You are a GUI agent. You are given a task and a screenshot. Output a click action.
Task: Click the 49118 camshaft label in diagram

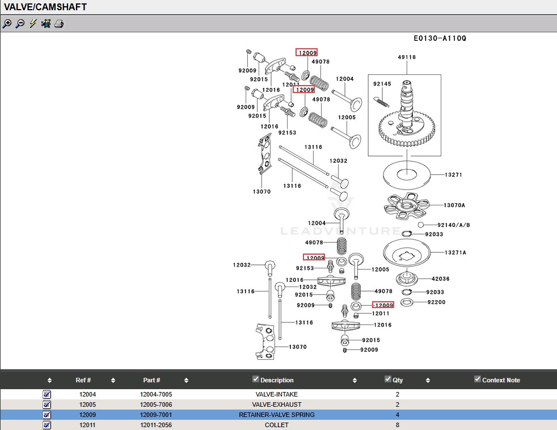(406, 57)
